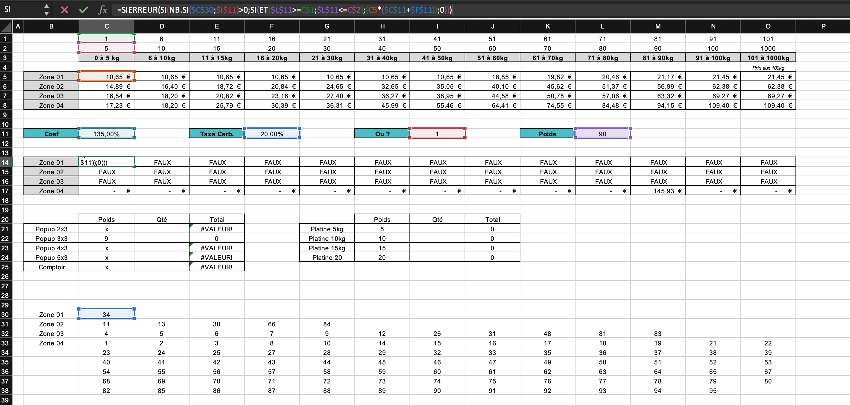Click the 101 à 1000kg header cell
The width and height of the screenshot is (850, 405).
coord(768,58)
